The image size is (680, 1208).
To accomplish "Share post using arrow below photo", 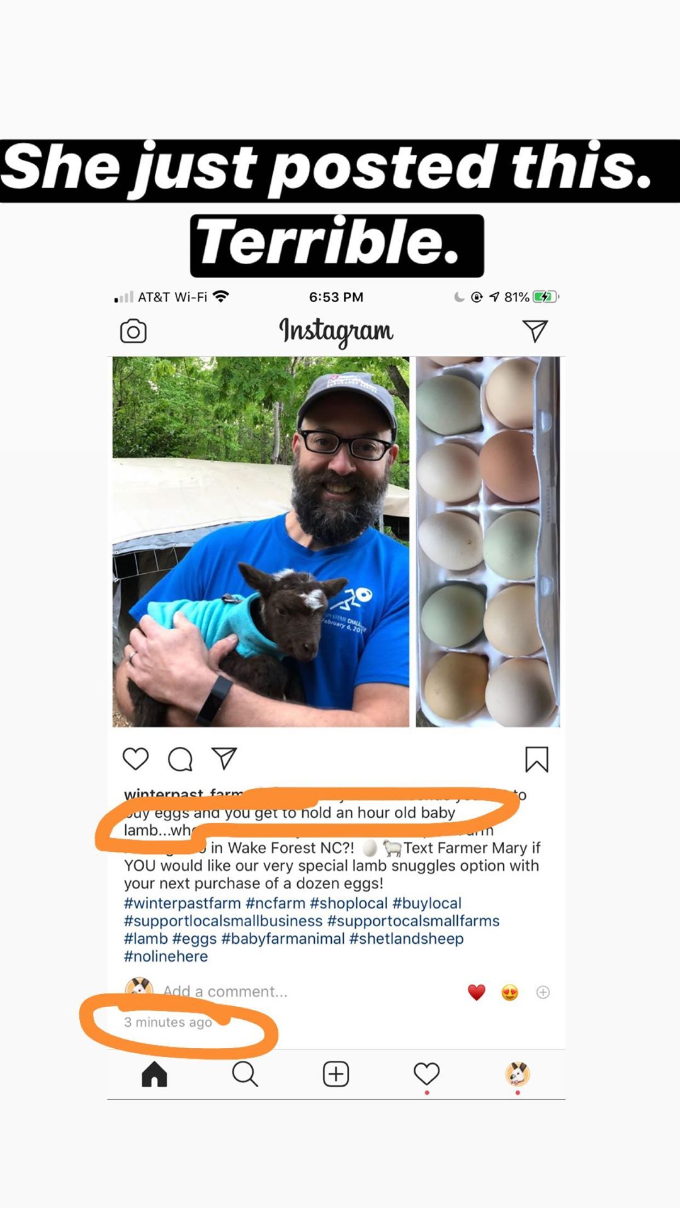I will [x=224, y=758].
